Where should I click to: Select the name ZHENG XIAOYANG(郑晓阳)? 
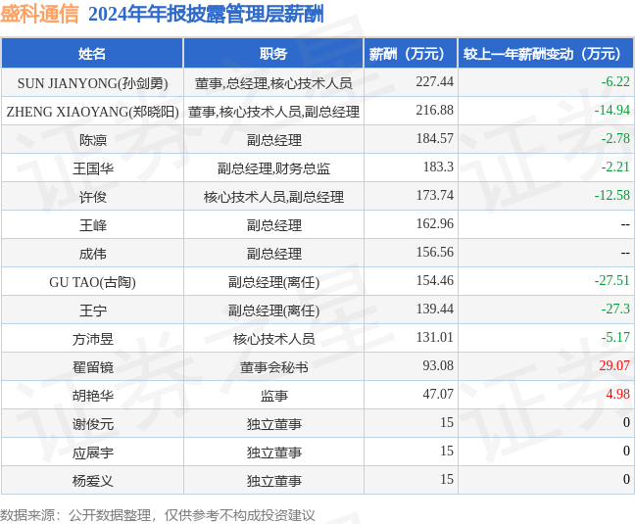click(x=92, y=112)
